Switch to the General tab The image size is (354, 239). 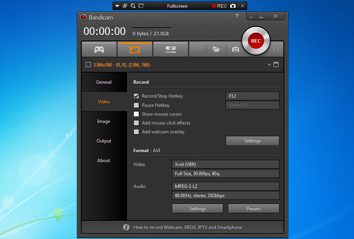pos(104,82)
